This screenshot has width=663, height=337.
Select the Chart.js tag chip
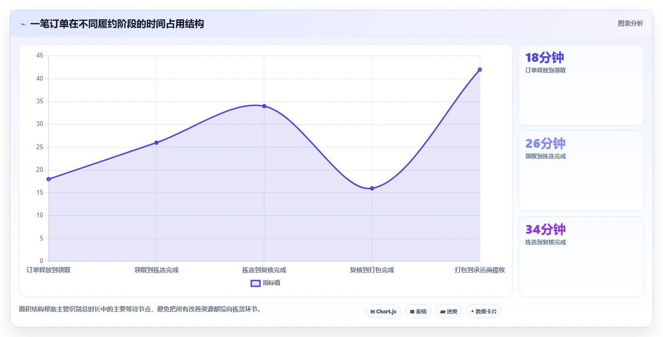[383, 311]
